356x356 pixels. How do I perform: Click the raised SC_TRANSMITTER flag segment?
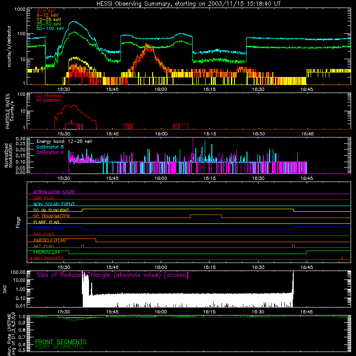click(206, 215)
